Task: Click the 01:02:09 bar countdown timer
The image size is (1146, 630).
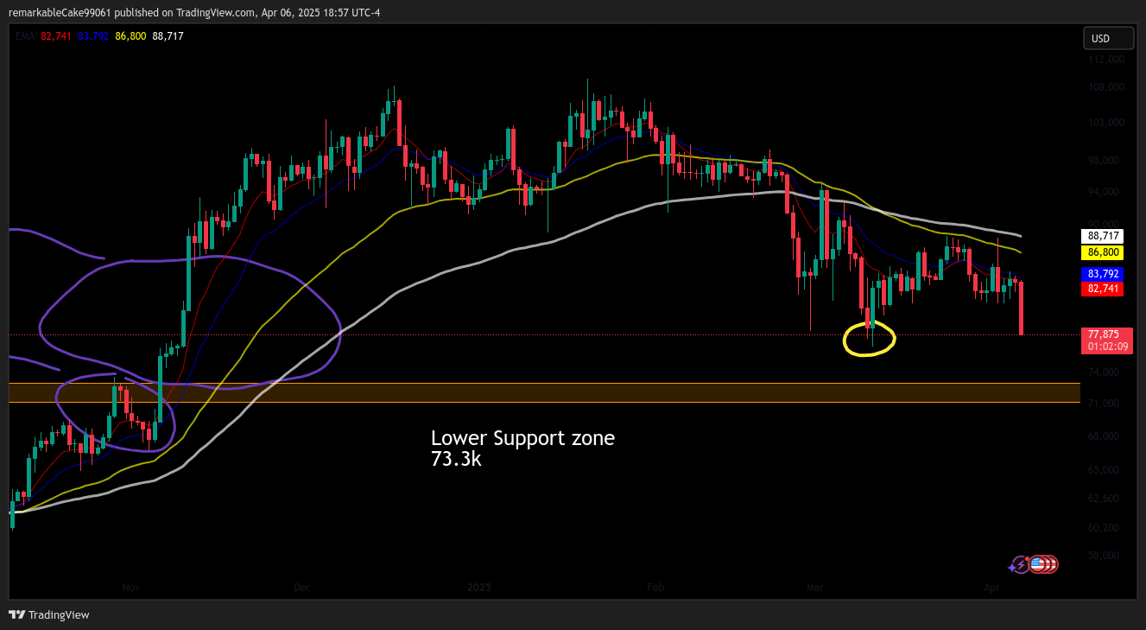Action: 1106,347
